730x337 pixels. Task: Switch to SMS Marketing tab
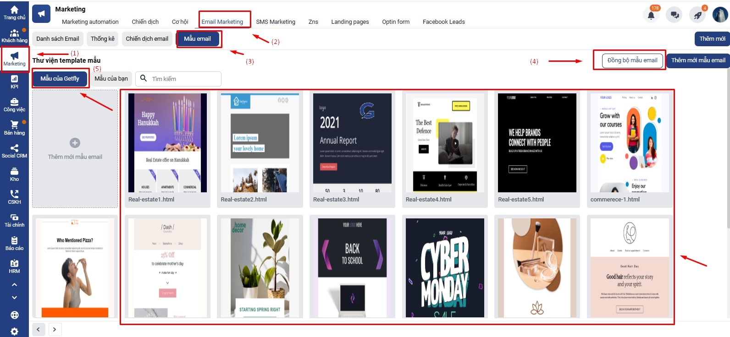pos(276,22)
